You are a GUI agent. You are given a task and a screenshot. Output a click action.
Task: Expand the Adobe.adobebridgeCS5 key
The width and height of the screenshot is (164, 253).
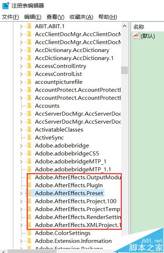pos(21,154)
